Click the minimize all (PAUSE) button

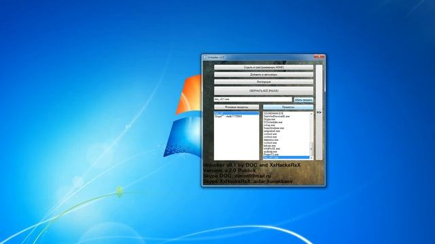point(264,90)
